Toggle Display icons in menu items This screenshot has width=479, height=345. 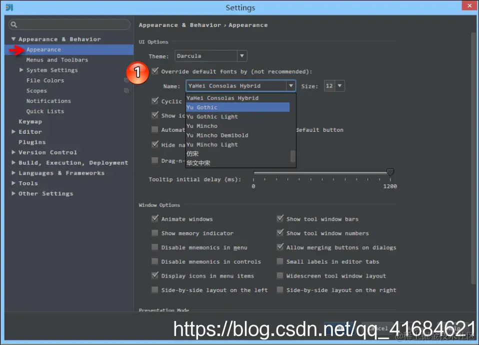click(155, 275)
